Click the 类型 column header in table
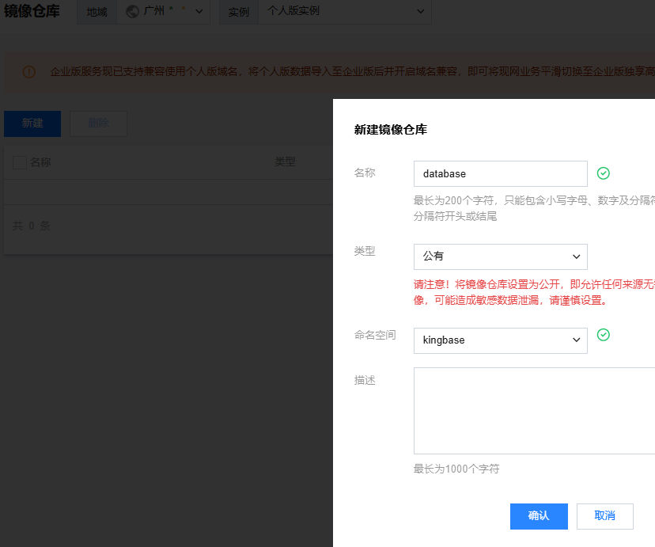The width and height of the screenshot is (655, 547). pyautogui.click(x=285, y=162)
